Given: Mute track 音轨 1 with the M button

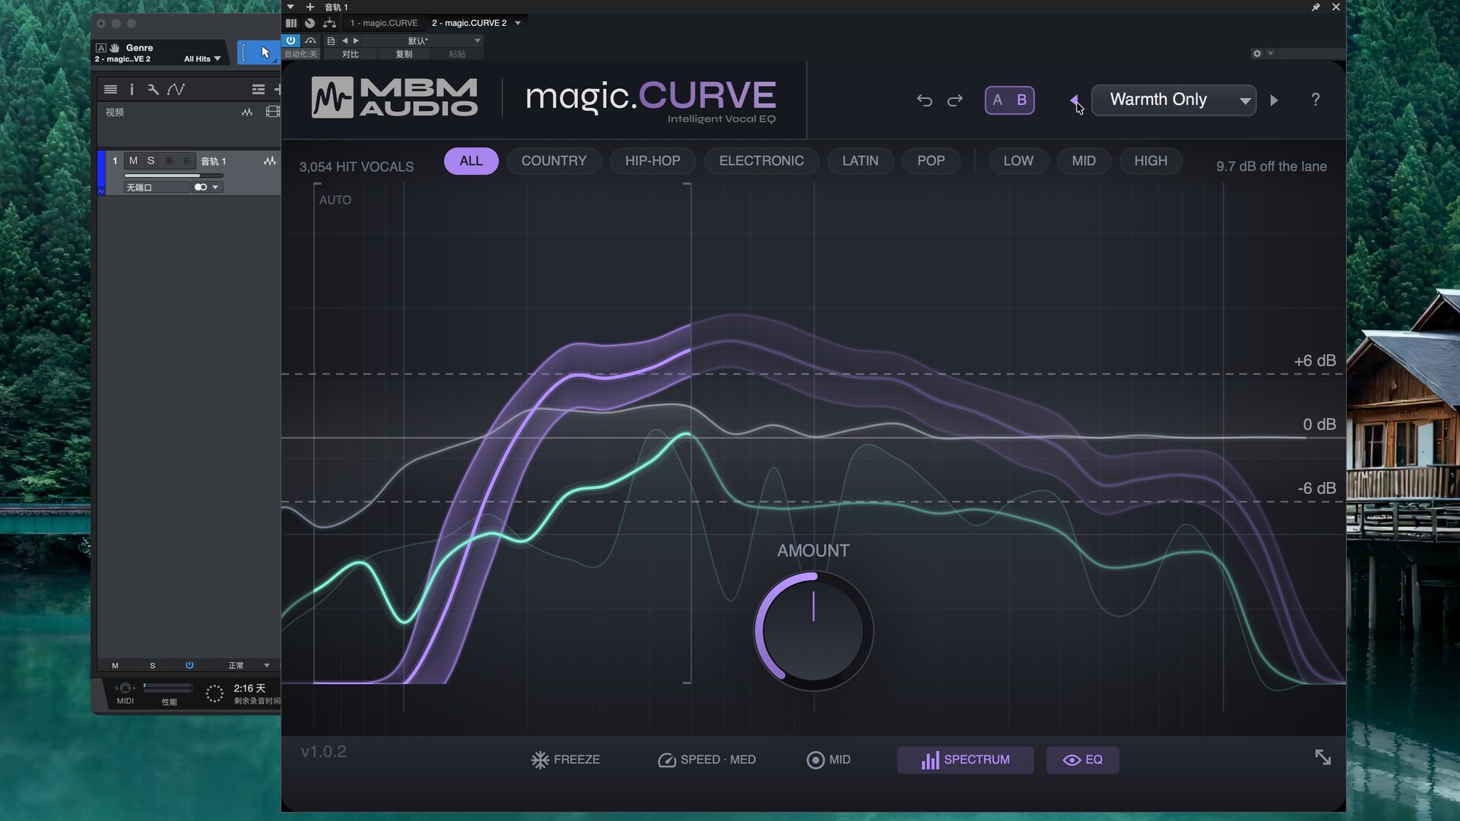Looking at the screenshot, I should (x=133, y=160).
